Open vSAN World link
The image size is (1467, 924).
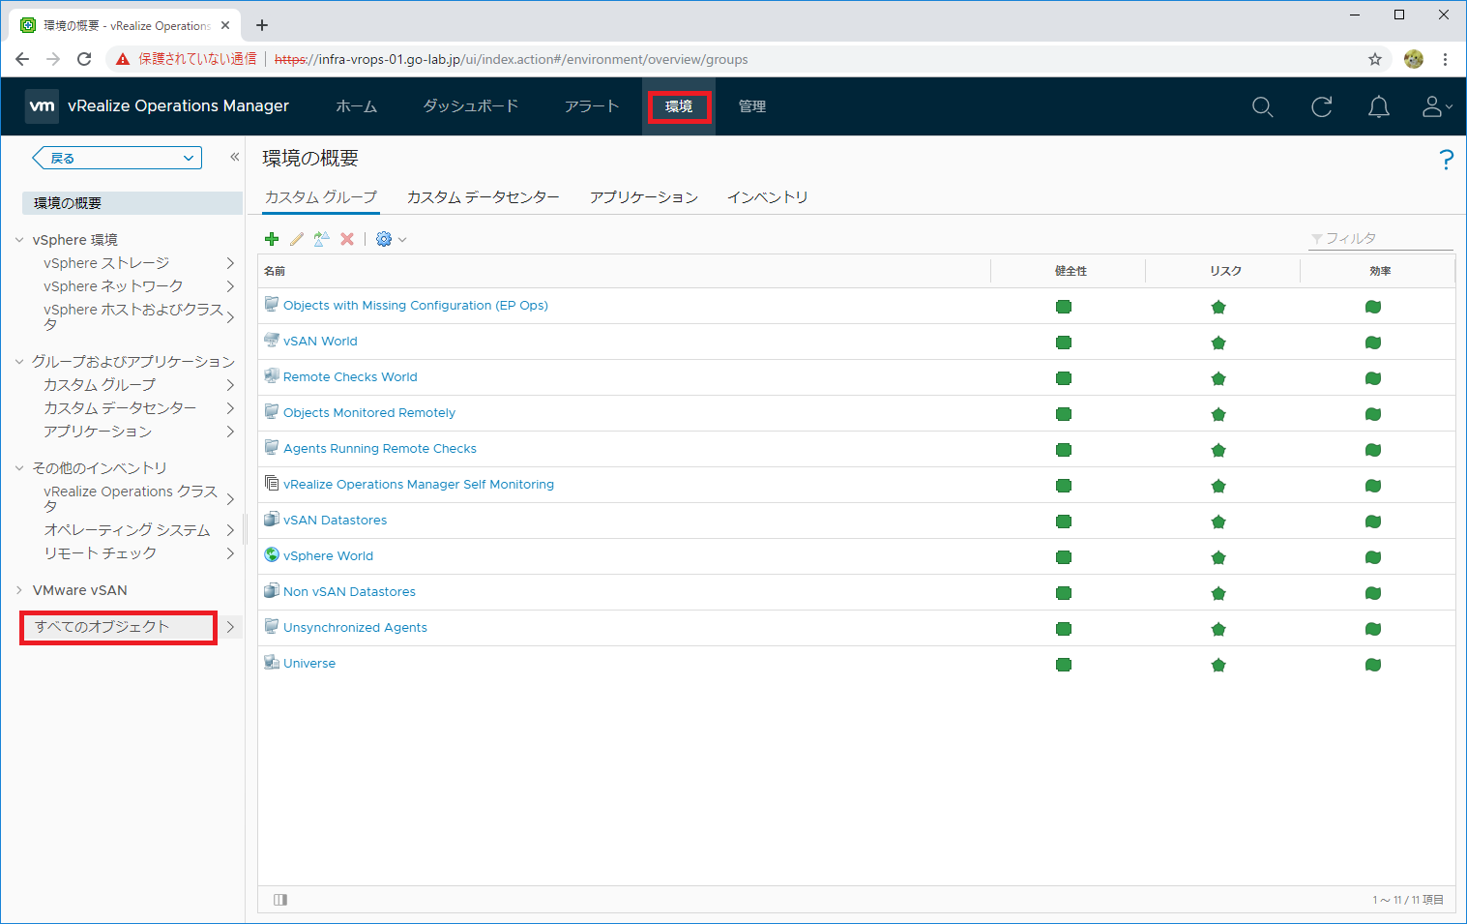click(320, 342)
